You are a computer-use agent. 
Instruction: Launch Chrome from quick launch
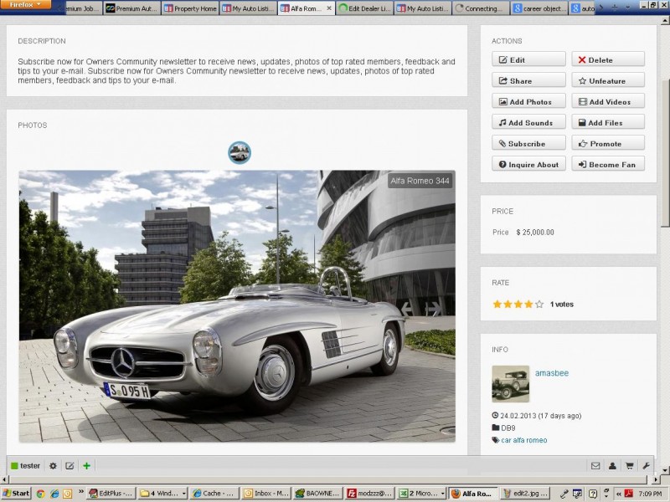tap(40, 494)
